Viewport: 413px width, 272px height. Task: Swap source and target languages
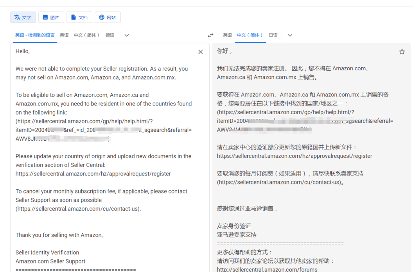[x=210, y=35]
